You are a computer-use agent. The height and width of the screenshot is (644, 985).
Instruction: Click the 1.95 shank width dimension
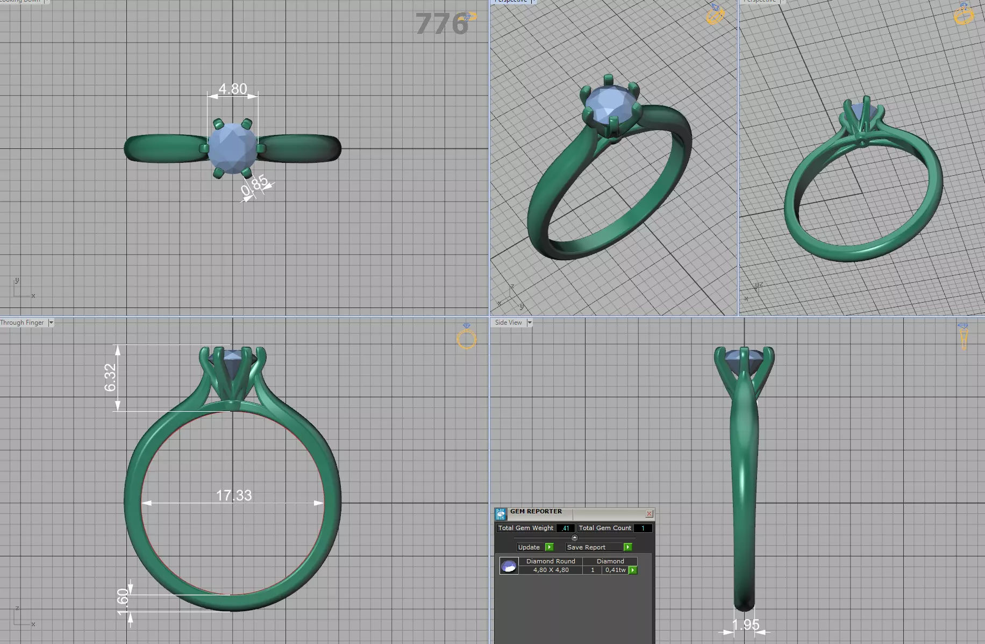tap(746, 625)
